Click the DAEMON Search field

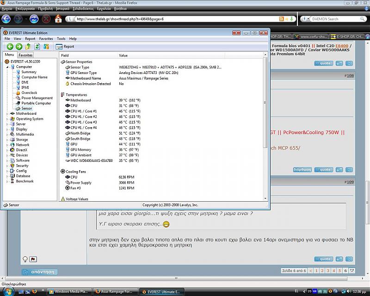coord(335,19)
